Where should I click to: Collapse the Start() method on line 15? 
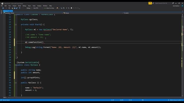click(x=16, y=25)
